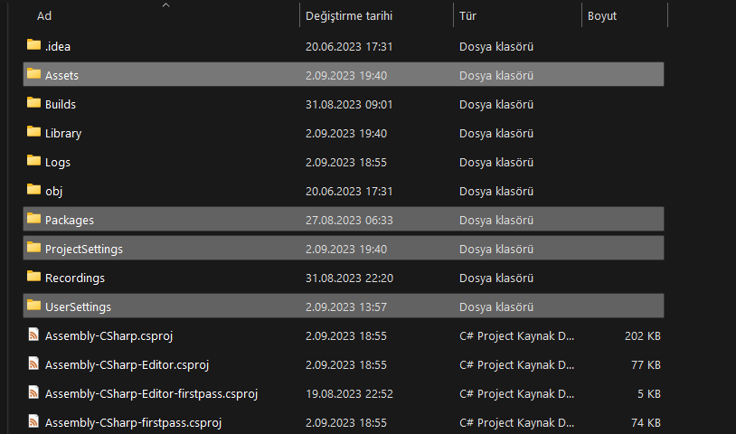736x434 pixels.
Task: Select the obj folder name
Action: [x=53, y=191]
